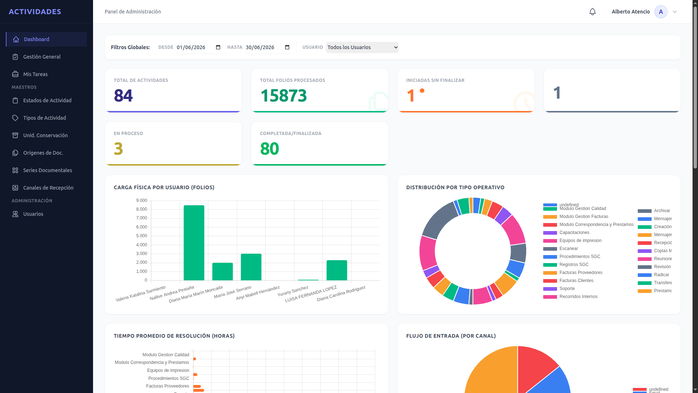
Task: Open Orígenes de Doc. page
Action: (47, 153)
